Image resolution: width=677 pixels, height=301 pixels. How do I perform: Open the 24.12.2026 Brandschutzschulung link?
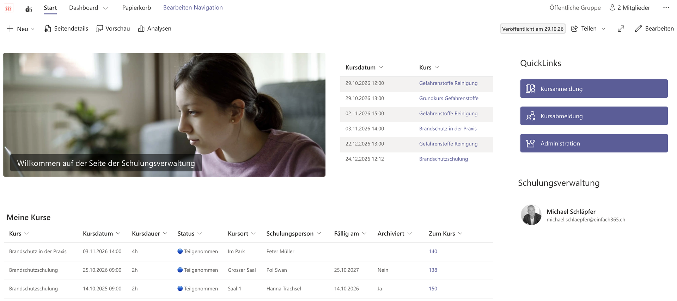tap(444, 159)
